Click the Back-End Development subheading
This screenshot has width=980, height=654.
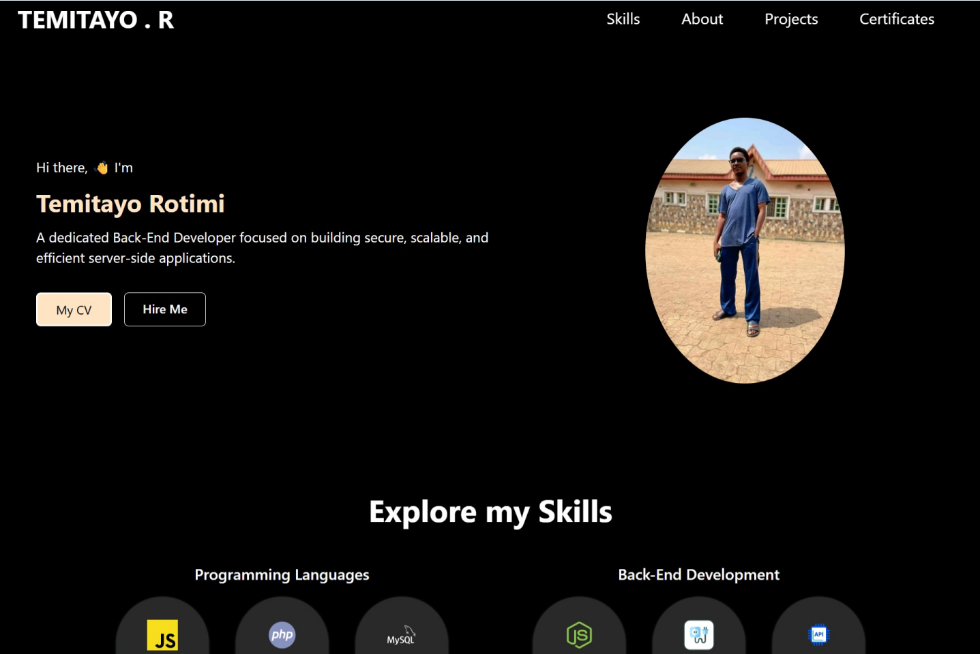698,575
